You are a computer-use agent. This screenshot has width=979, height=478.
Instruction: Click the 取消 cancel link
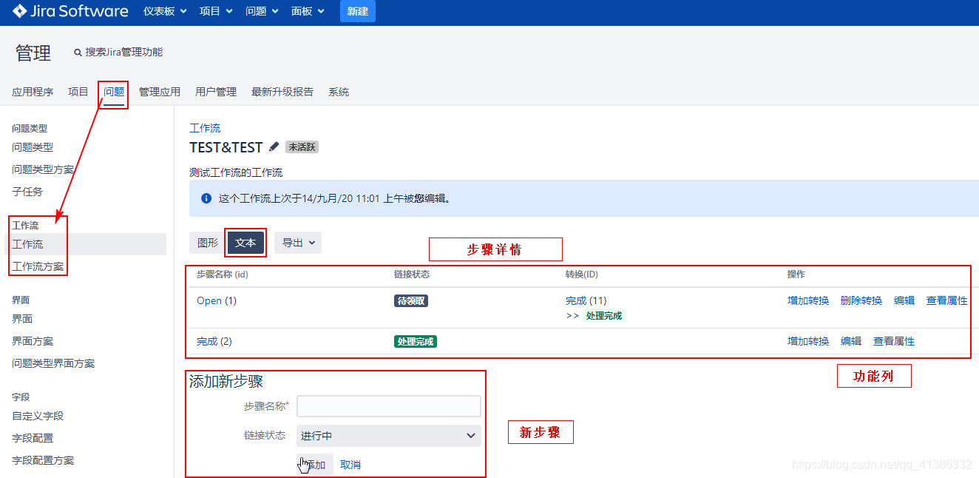350,465
